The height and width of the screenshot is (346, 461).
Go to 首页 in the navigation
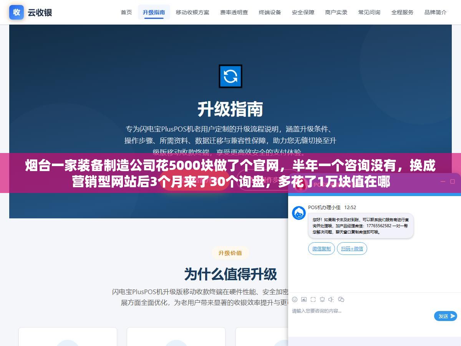pyautogui.click(x=126, y=12)
